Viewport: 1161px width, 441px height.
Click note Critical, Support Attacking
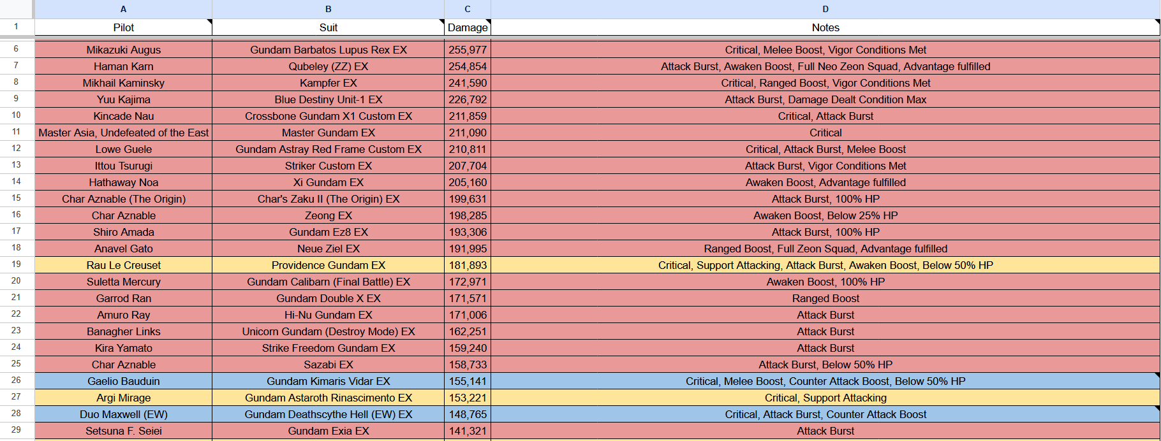825,398
